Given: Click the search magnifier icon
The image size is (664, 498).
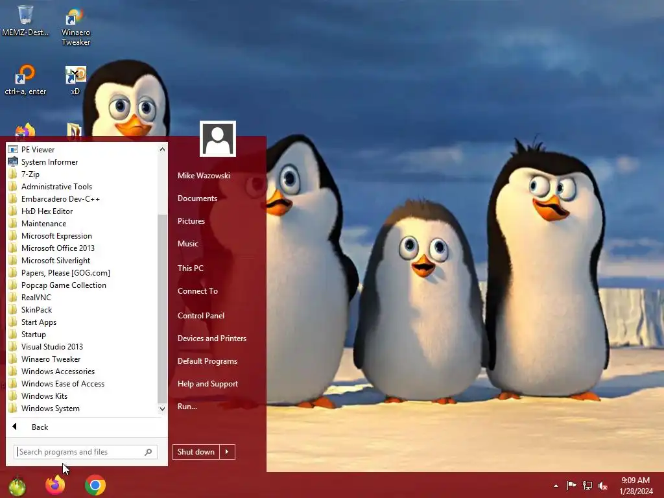Looking at the screenshot, I should [x=148, y=452].
